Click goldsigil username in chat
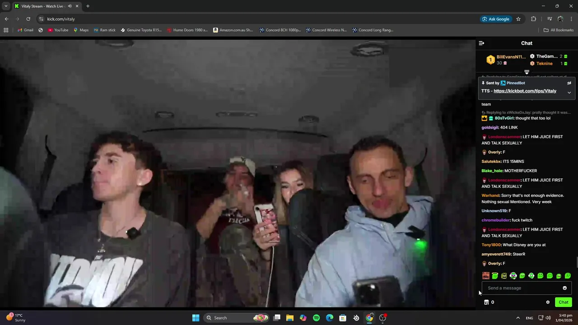The width and height of the screenshot is (578, 325). (490, 128)
